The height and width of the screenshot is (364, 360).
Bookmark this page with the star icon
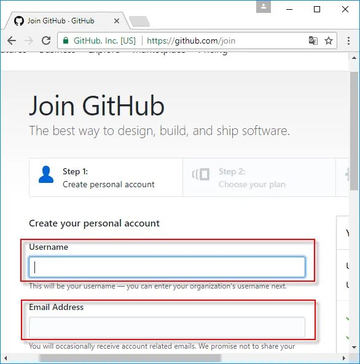coord(329,41)
